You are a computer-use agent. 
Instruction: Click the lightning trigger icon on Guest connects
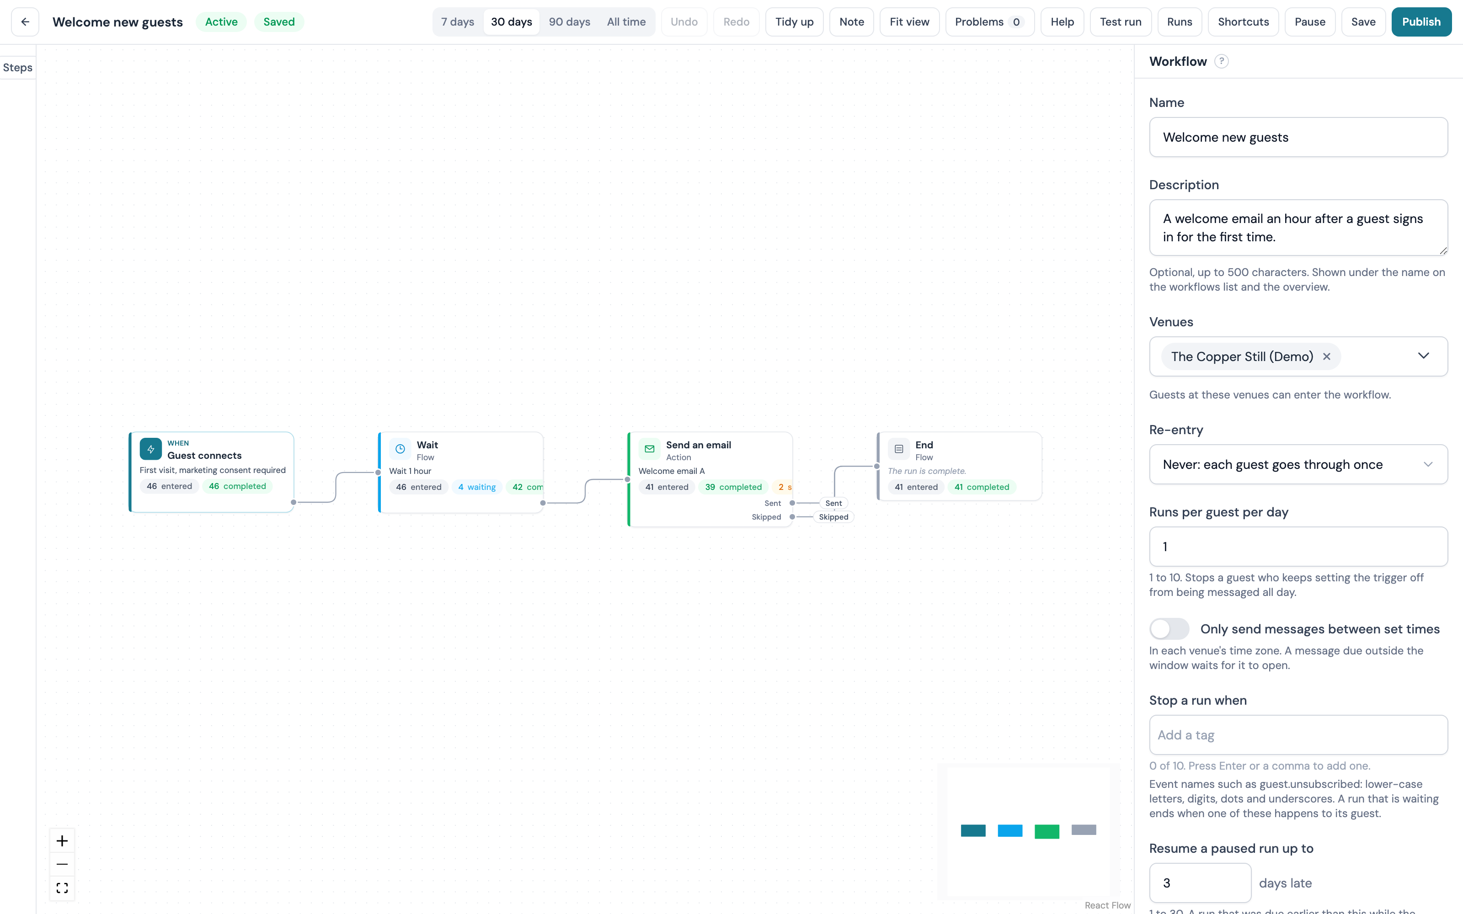(150, 449)
